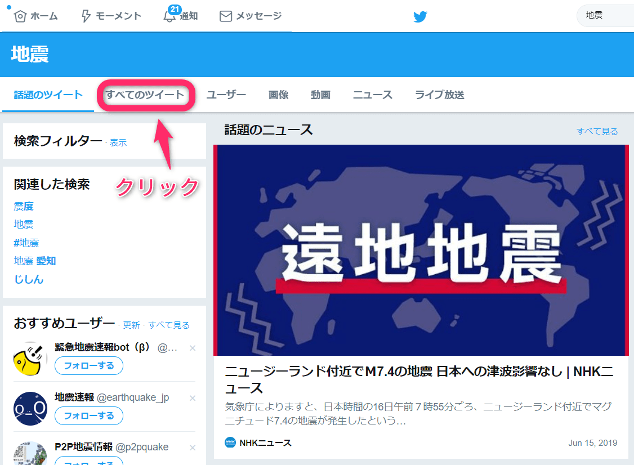Open related search 地震

click(24, 225)
